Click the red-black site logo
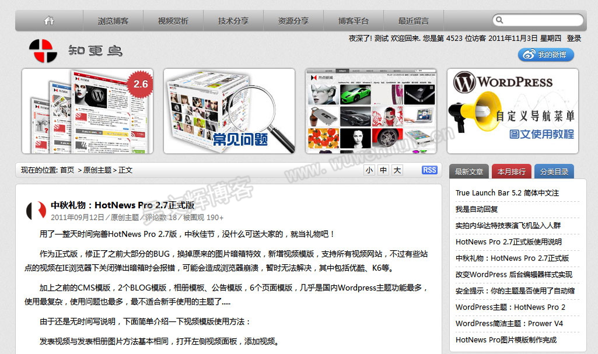Screen dimensions: 598x354 tap(43, 51)
